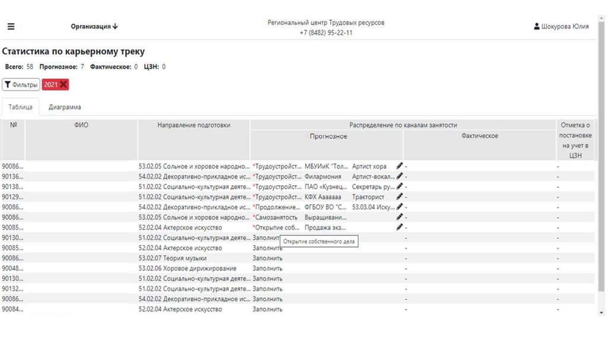Viewport: 608px width, 340px height.
Task: Click the № column header
Action: click(x=13, y=125)
